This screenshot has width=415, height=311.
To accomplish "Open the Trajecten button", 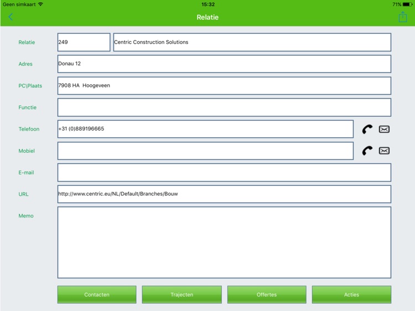I will pos(182,294).
